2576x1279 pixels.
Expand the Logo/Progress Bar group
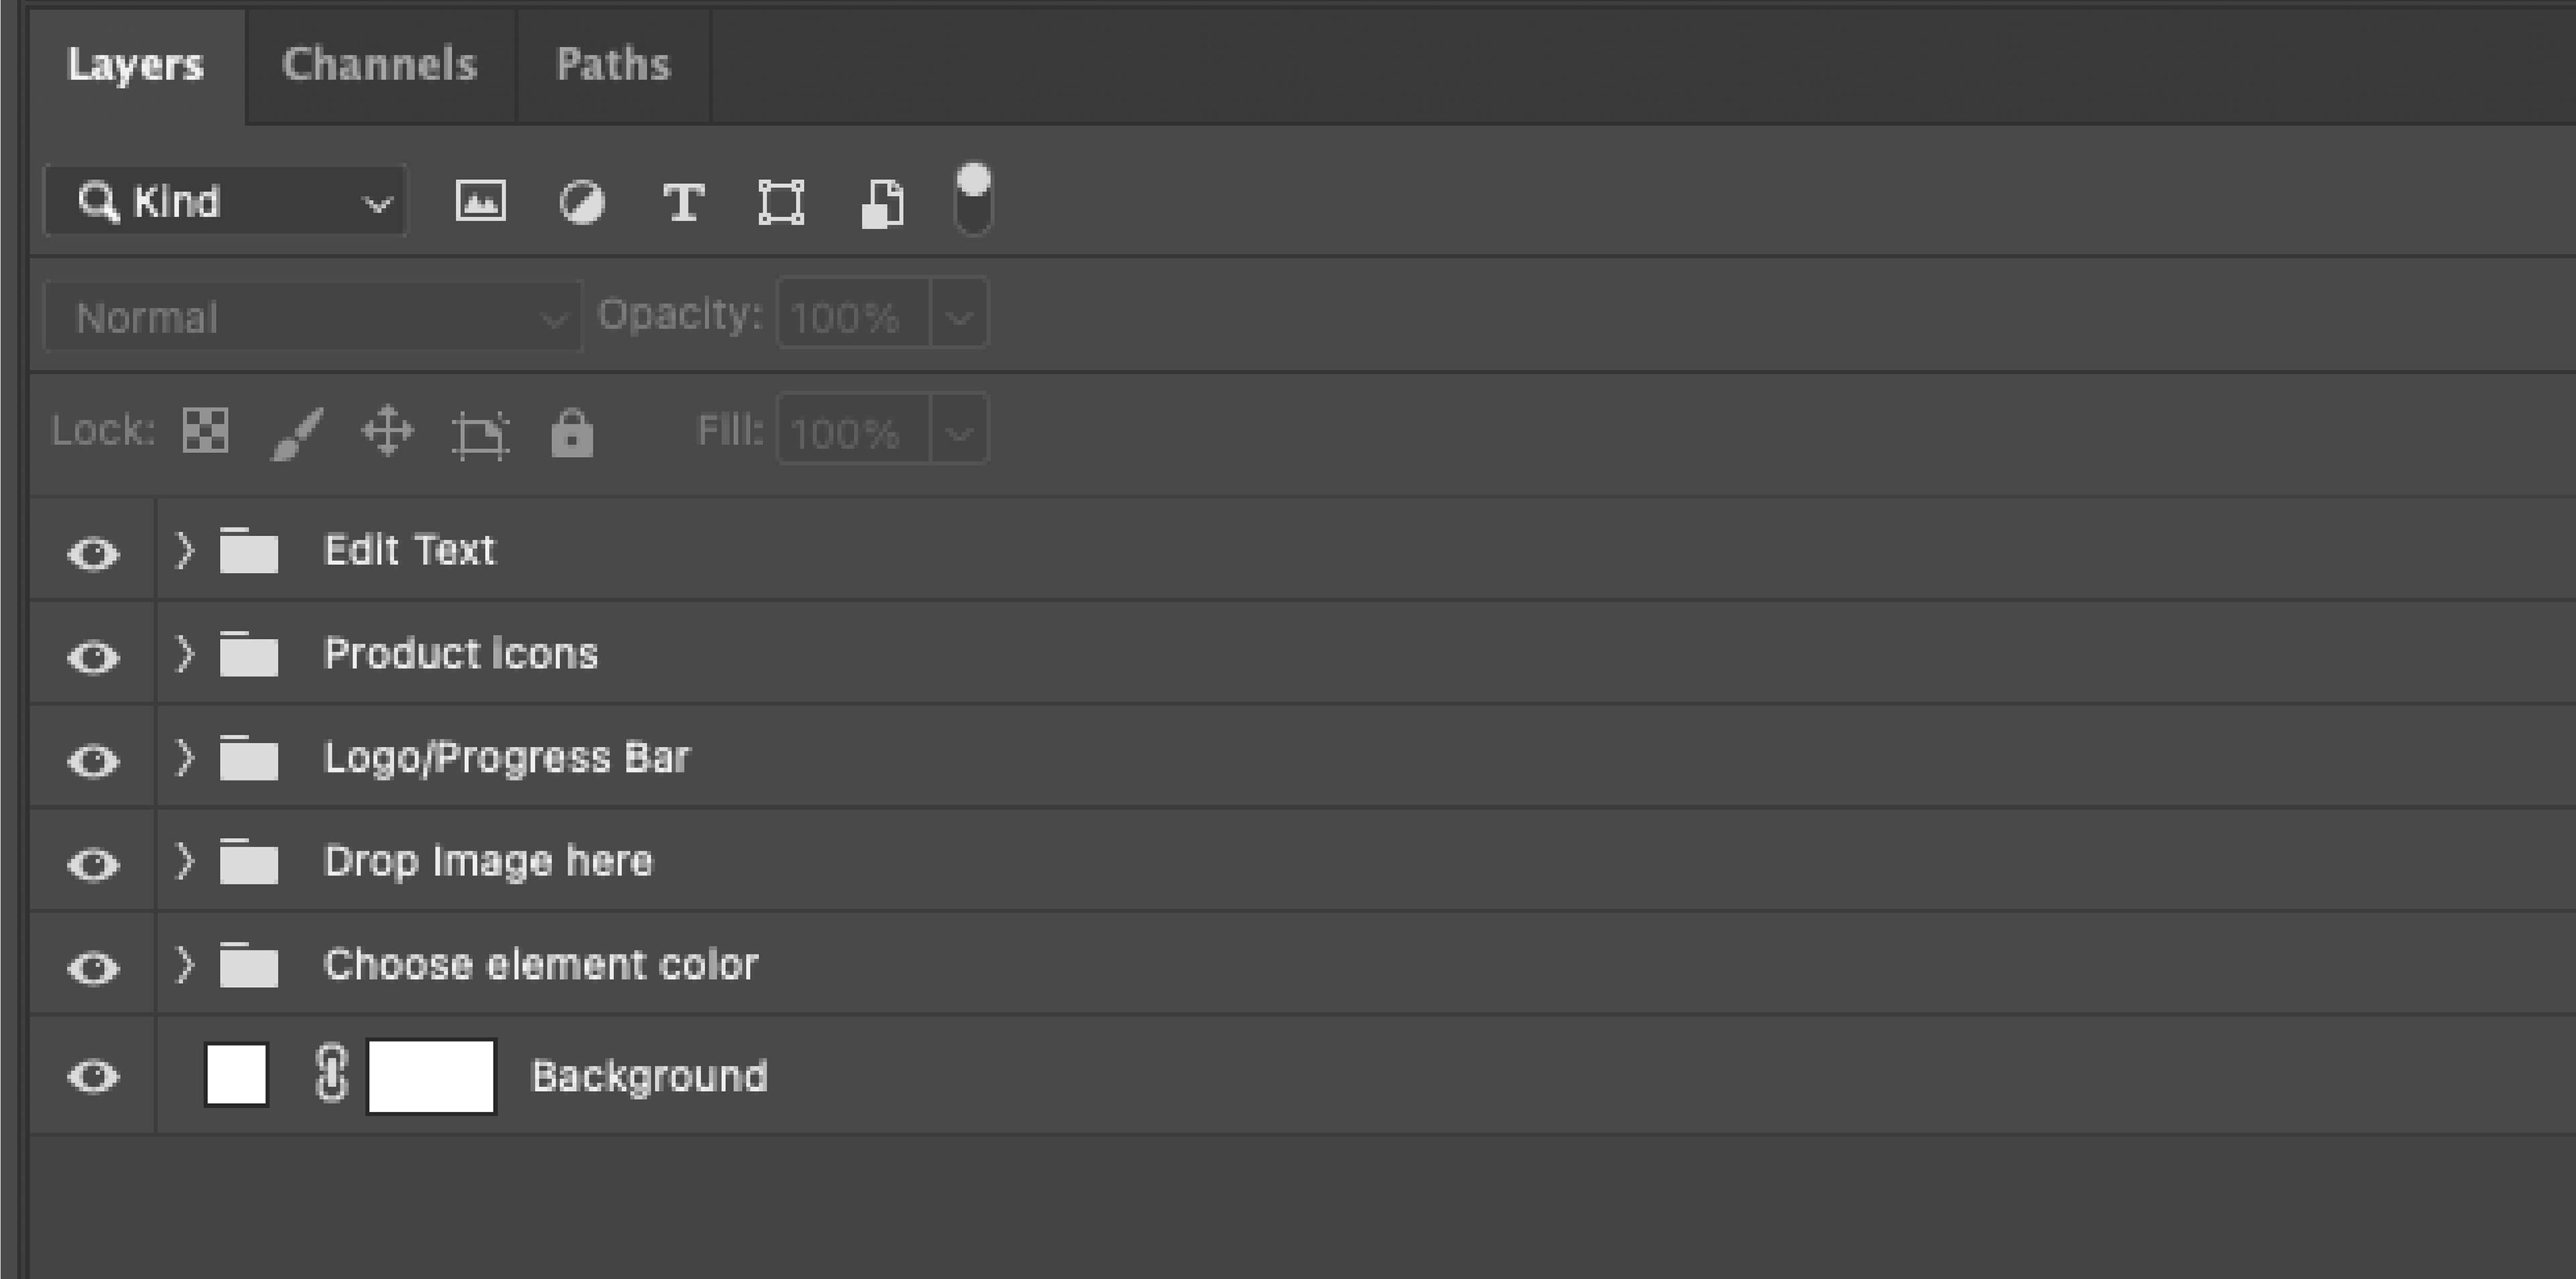184,757
